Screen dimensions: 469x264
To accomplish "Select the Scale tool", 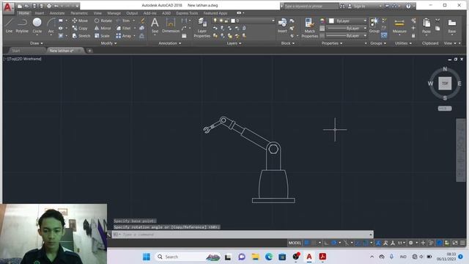I will (x=102, y=36).
